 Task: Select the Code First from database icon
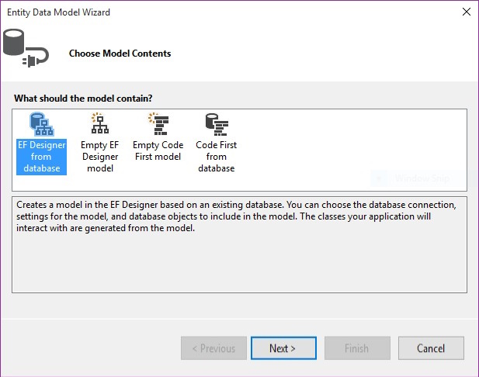(x=216, y=124)
